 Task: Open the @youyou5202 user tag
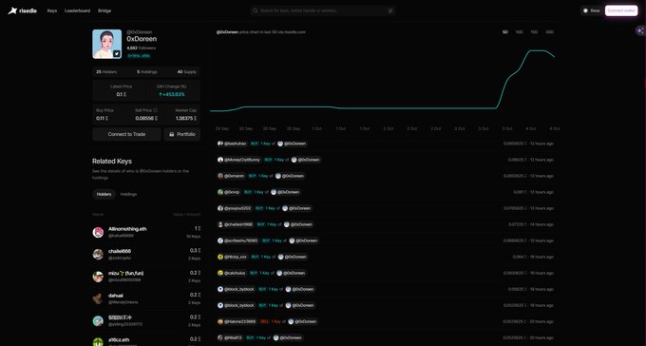pos(235,208)
